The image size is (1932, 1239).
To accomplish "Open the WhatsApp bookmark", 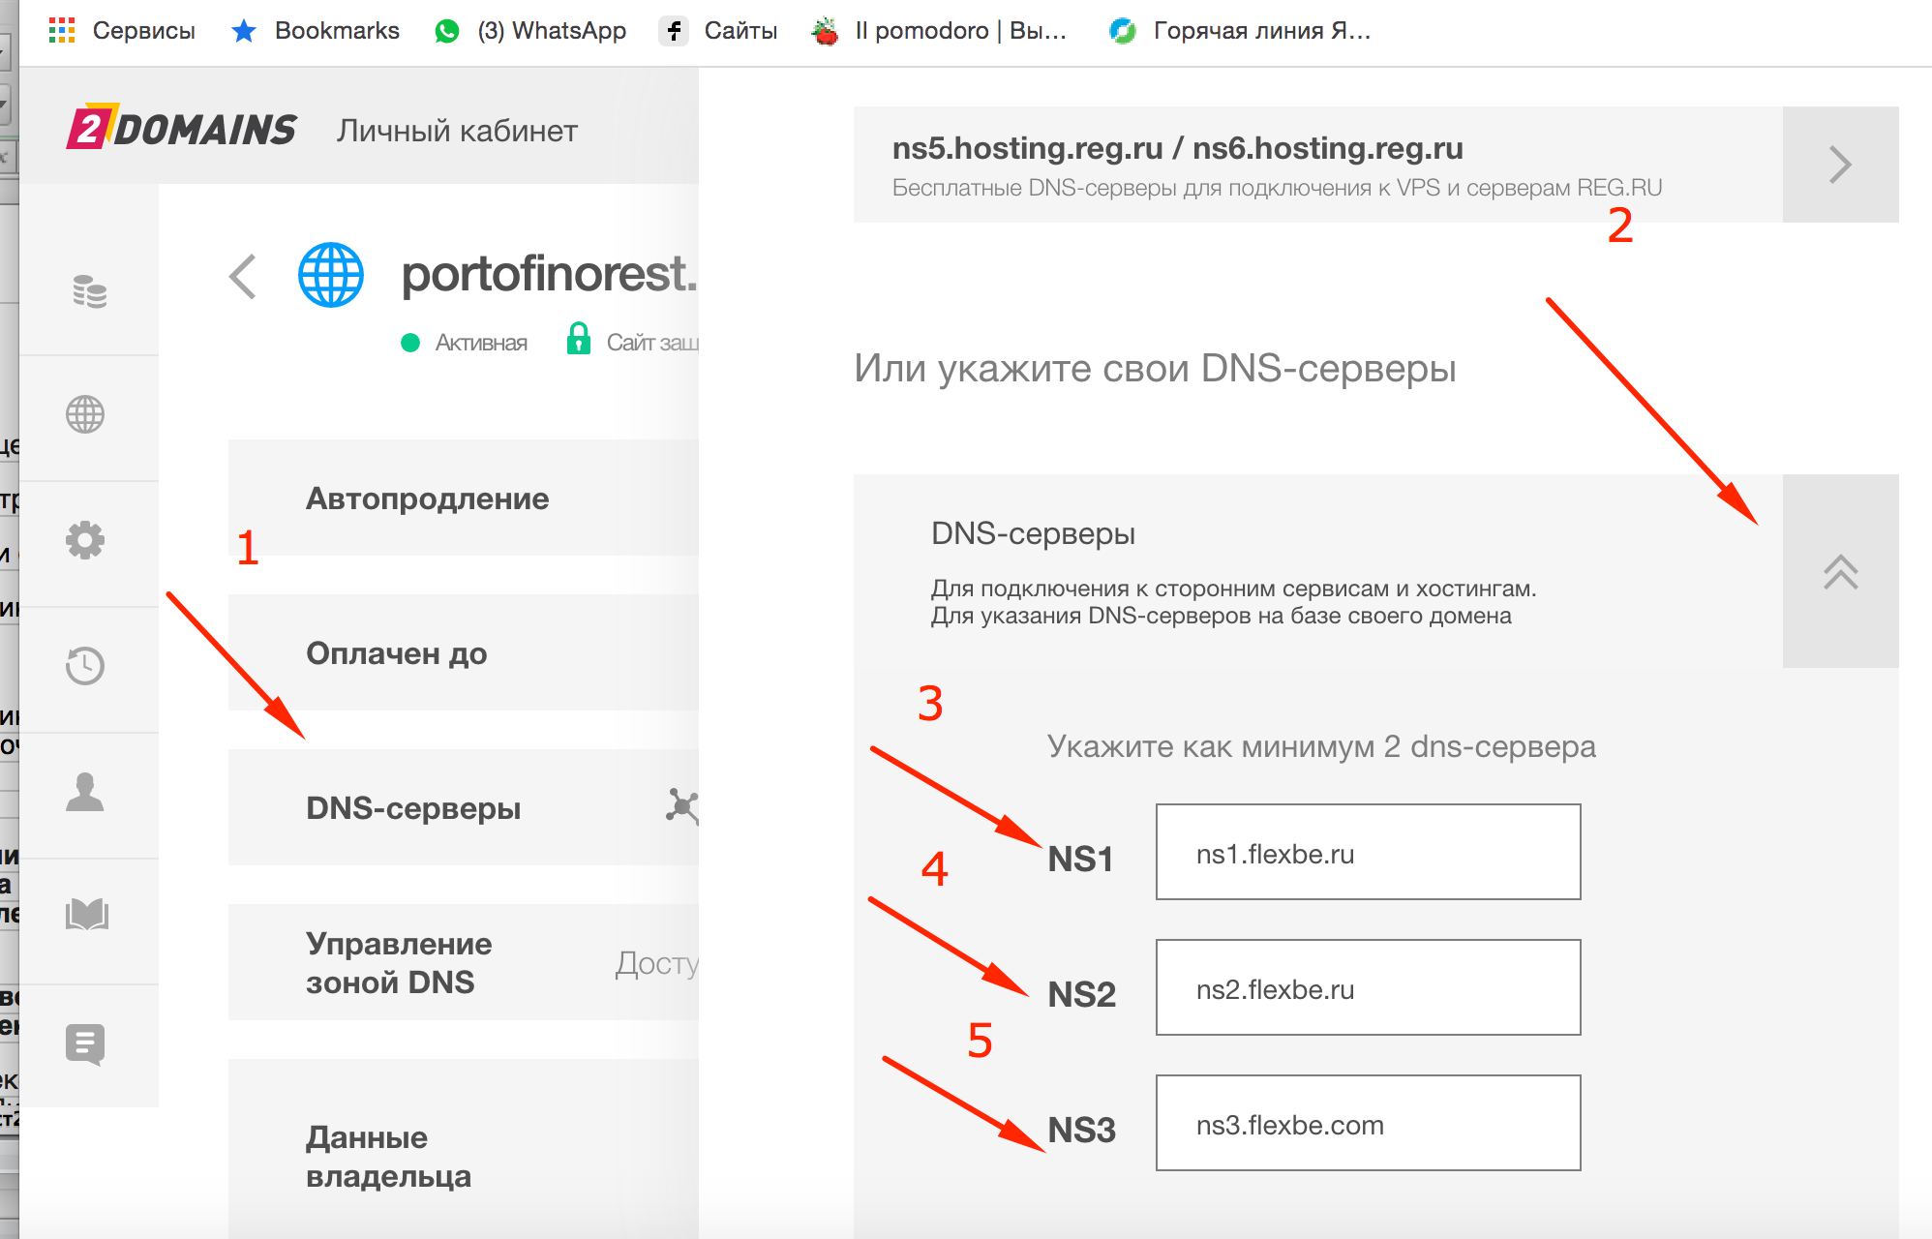I will click(x=530, y=31).
